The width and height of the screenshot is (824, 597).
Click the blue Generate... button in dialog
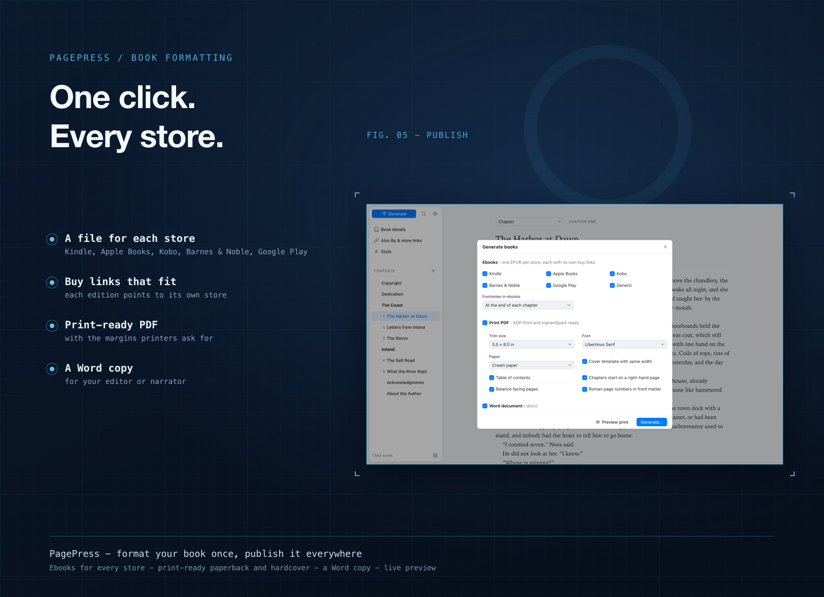[x=651, y=422]
